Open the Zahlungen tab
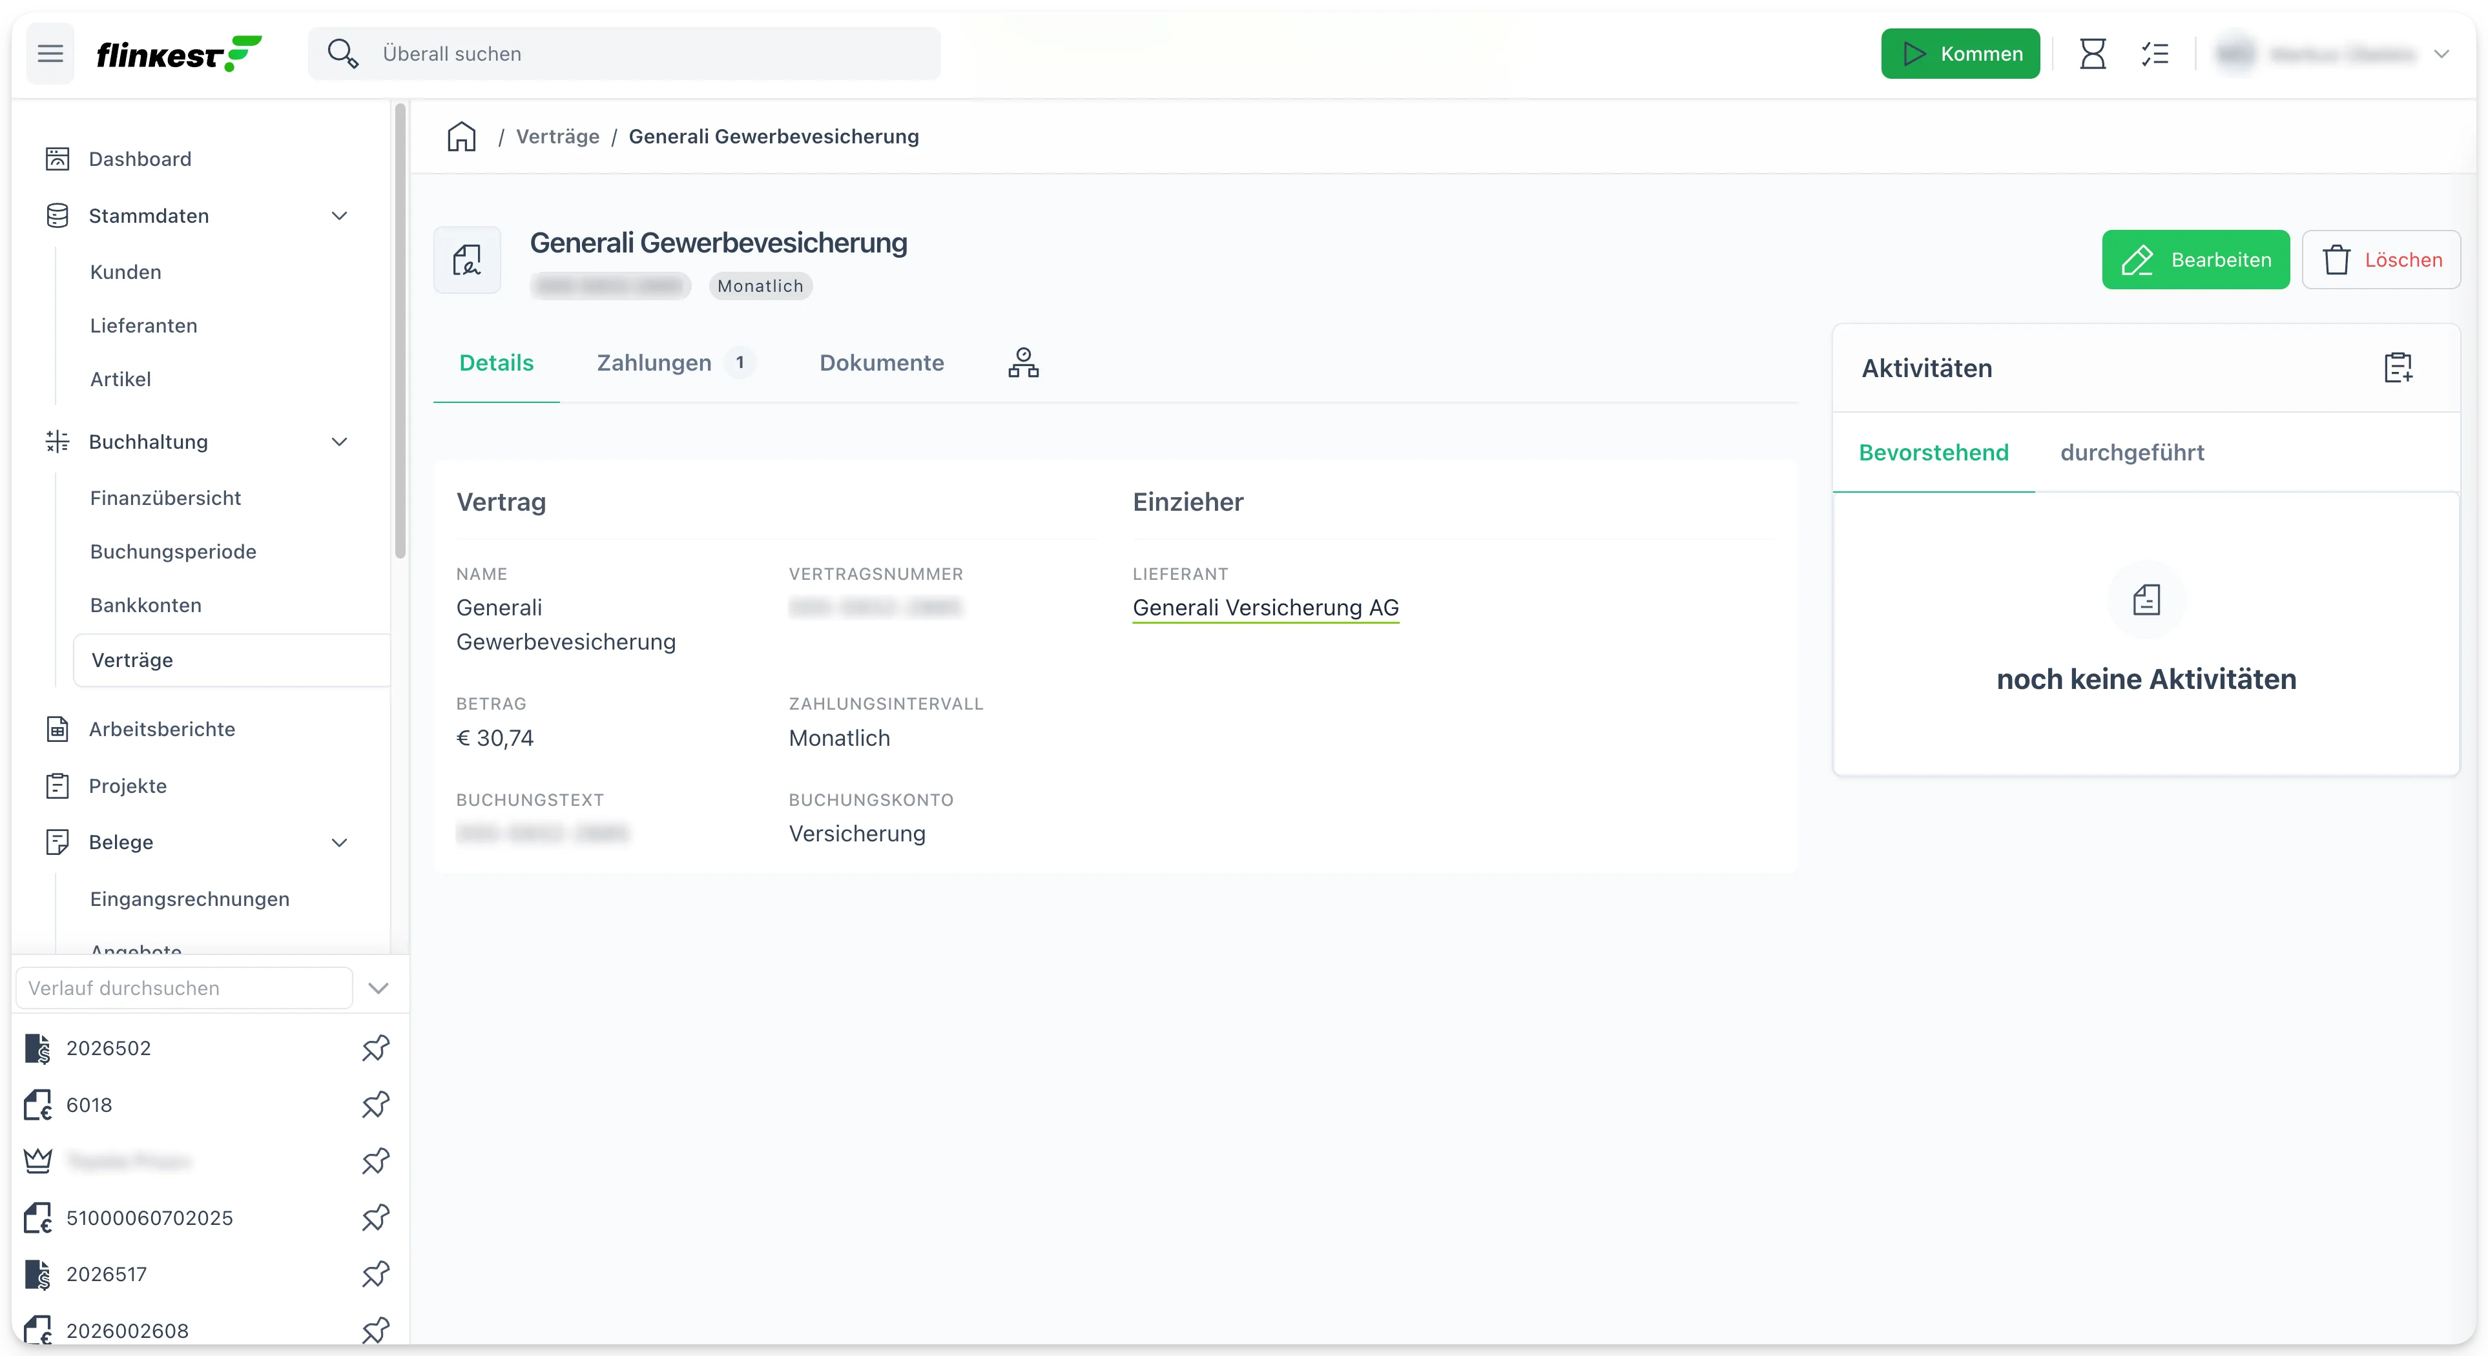The image size is (2488, 1356). tap(675, 362)
